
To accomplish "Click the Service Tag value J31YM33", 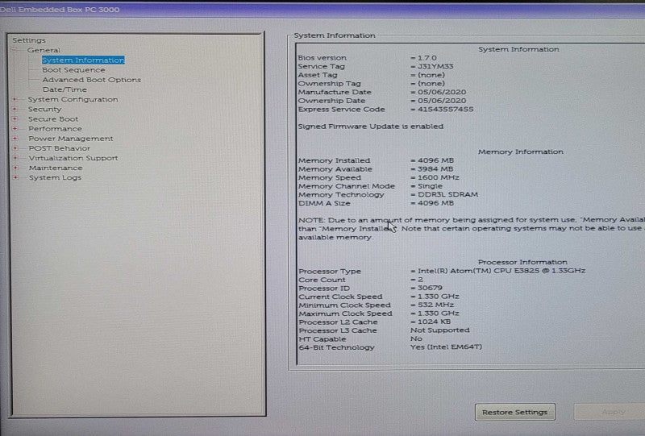I will pyautogui.click(x=435, y=67).
